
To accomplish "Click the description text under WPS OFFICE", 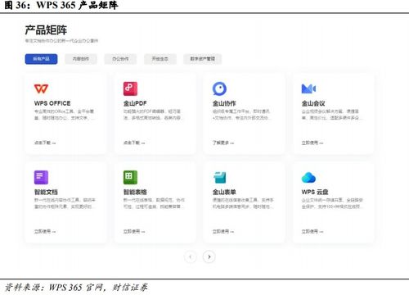I will coord(65,115).
